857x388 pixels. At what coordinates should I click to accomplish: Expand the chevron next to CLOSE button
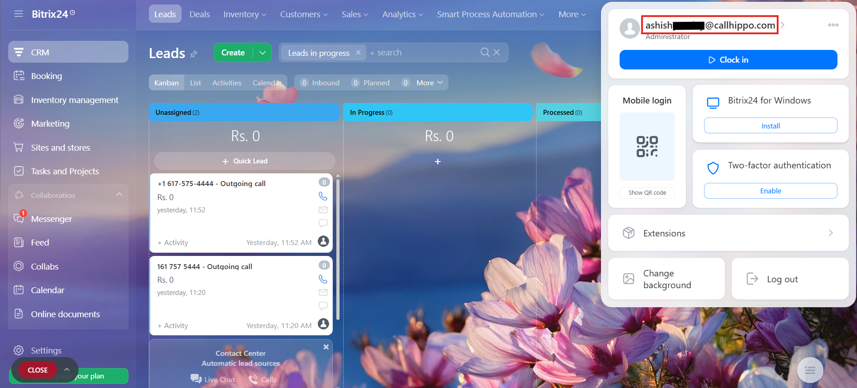pyautogui.click(x=67, y=369)
